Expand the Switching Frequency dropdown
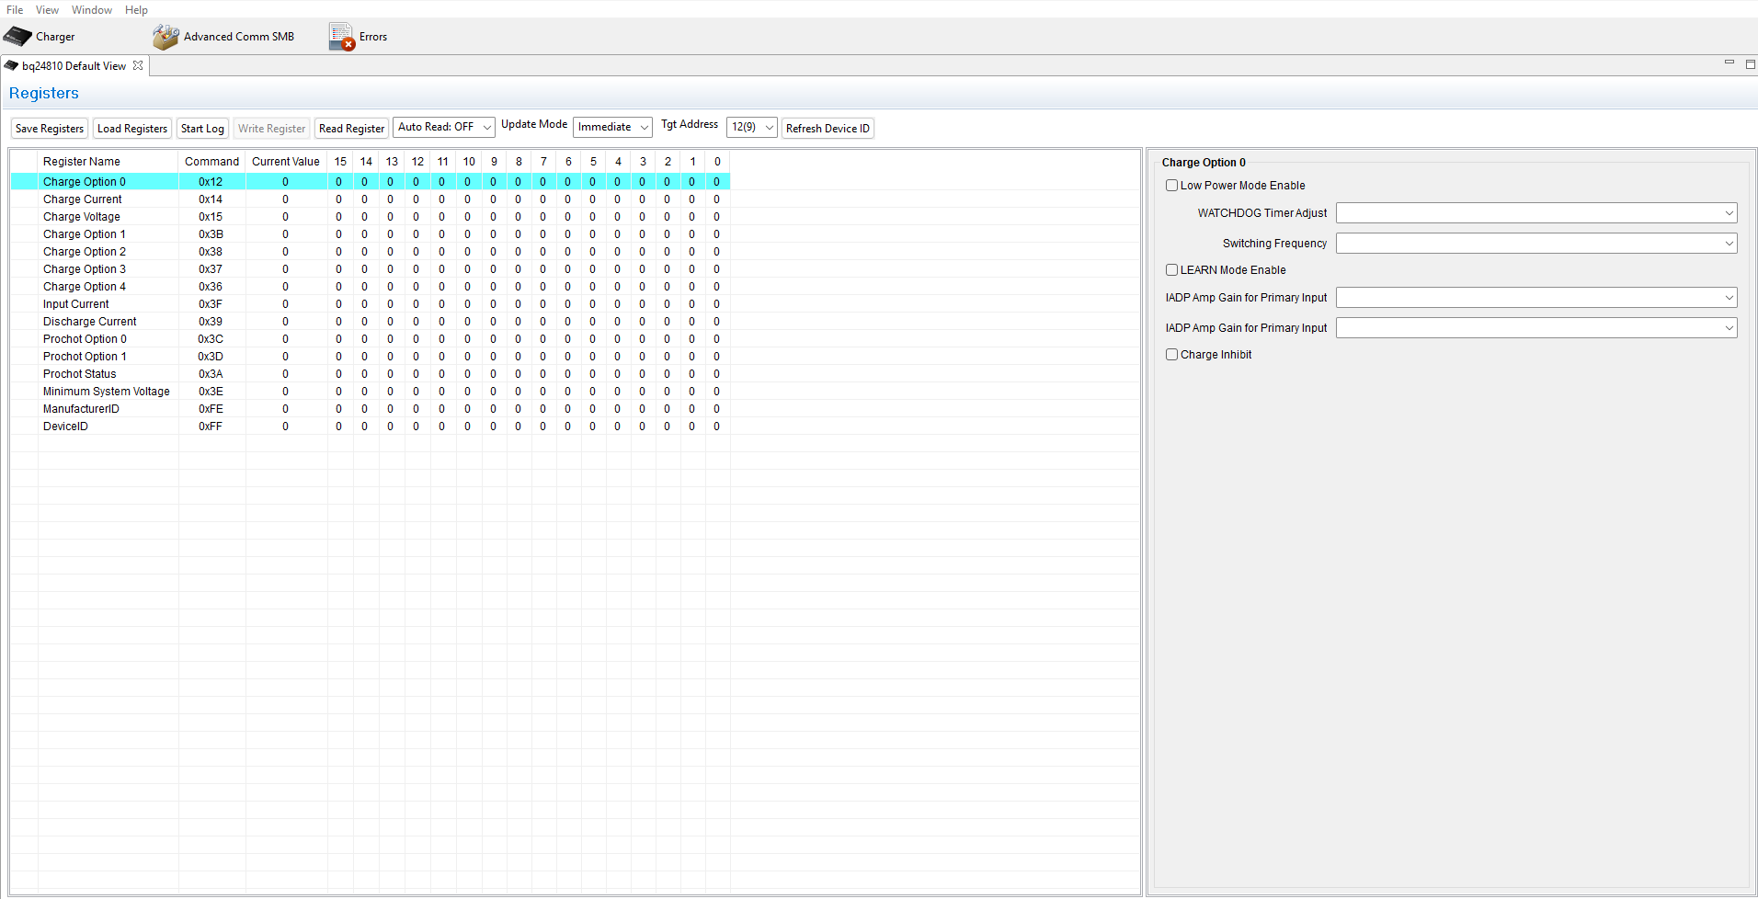The image size is (1758, 899). pyautogui.click(x=1535, y=244)
